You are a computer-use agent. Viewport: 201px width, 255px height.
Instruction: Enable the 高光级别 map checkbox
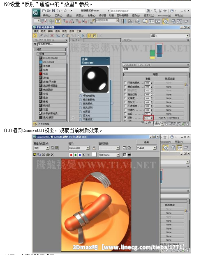point(125,94)
